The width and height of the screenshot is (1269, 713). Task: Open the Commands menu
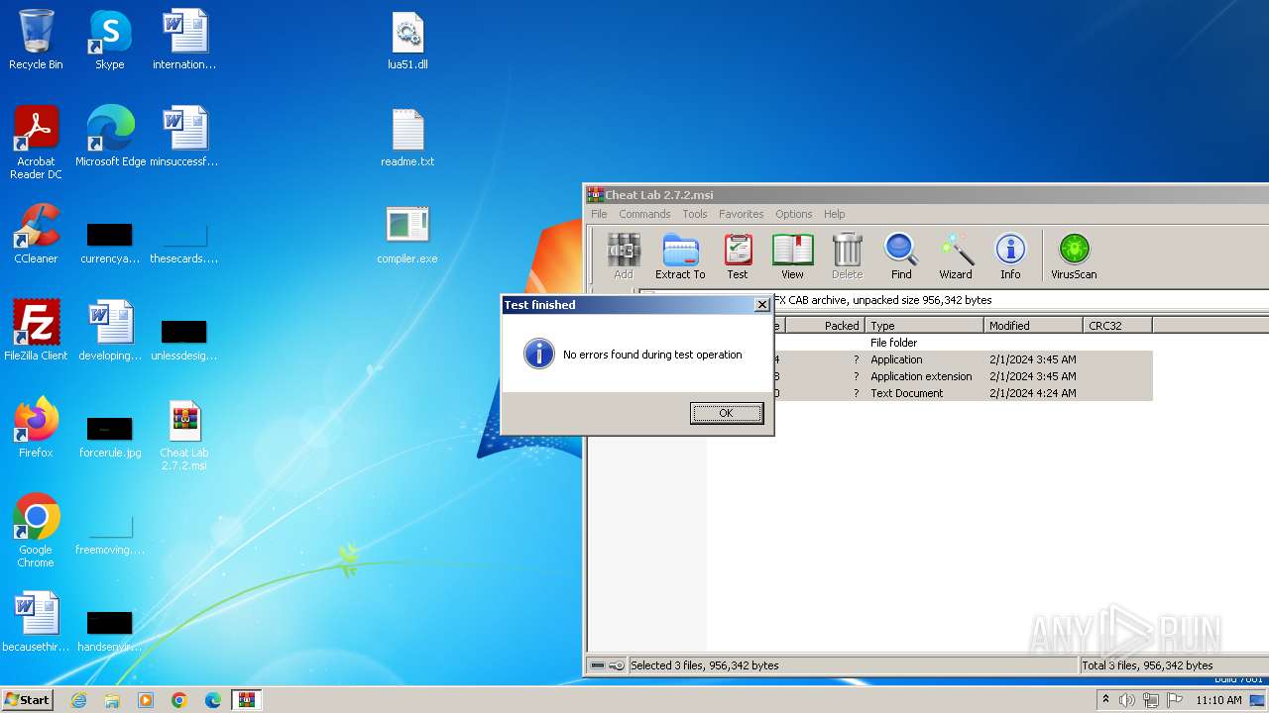tap(644, 214)
